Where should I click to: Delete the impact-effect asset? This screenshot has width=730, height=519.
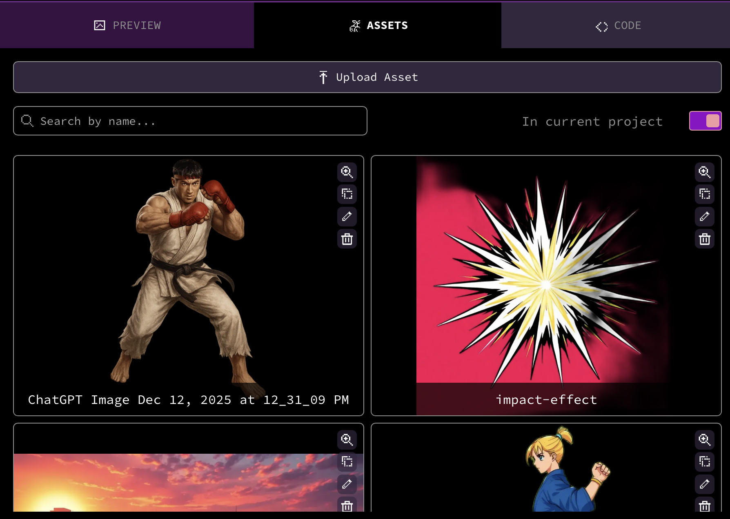point(705,239)
